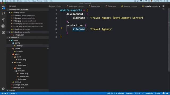Open the notifications bell in status bar
The image size is (170, 95).
click(167, 93)
